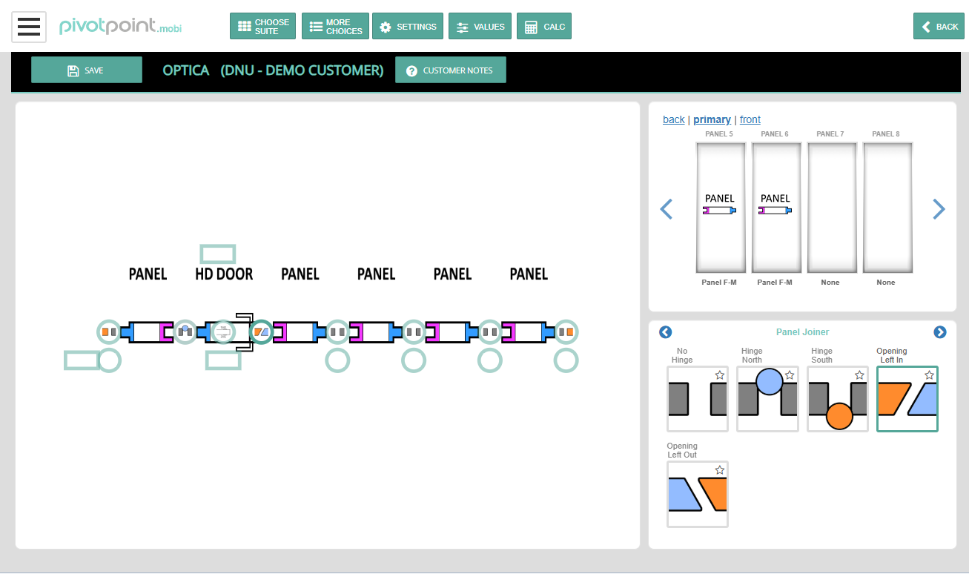Screen dimensions: 969x574
Task: Select the Hinge South joiner option
Action: tap(837, 399)
